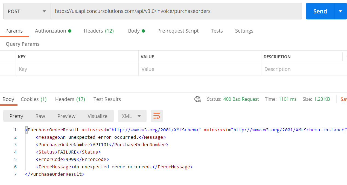Switch to the Pretty response view
Viewport: 347px width, 185px height.
(16, 116)
